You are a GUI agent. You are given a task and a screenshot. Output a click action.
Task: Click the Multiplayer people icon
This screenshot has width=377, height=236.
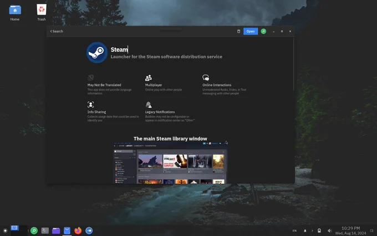click(149, 78)
